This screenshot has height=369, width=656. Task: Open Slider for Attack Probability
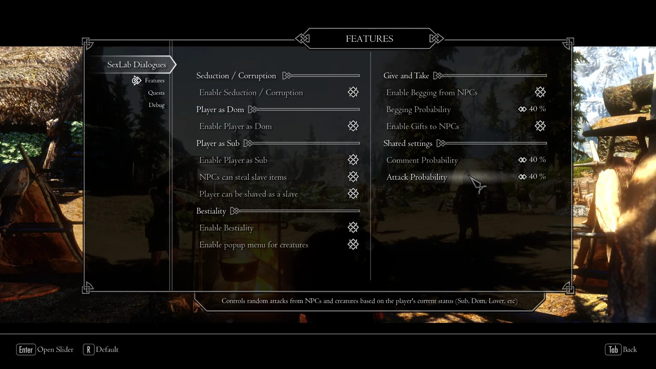pos(522,177)
